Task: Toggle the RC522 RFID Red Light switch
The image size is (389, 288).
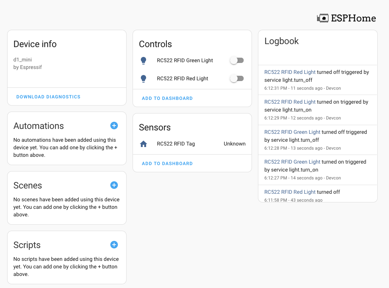Action: pos(237,78)
